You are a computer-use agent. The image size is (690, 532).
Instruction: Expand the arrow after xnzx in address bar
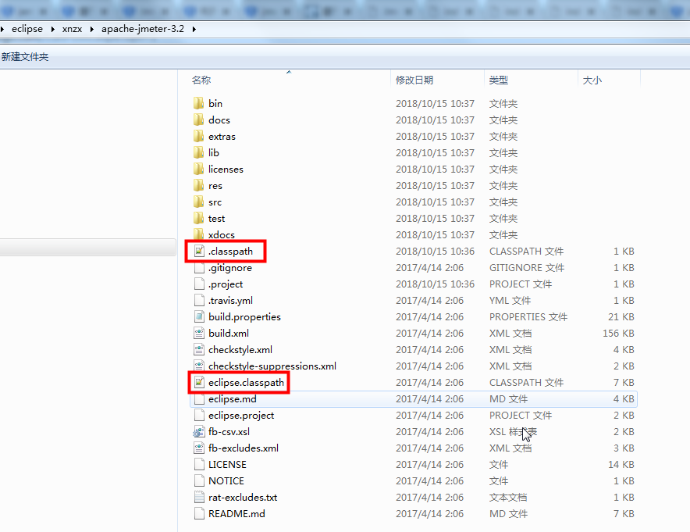pos(91,29)
